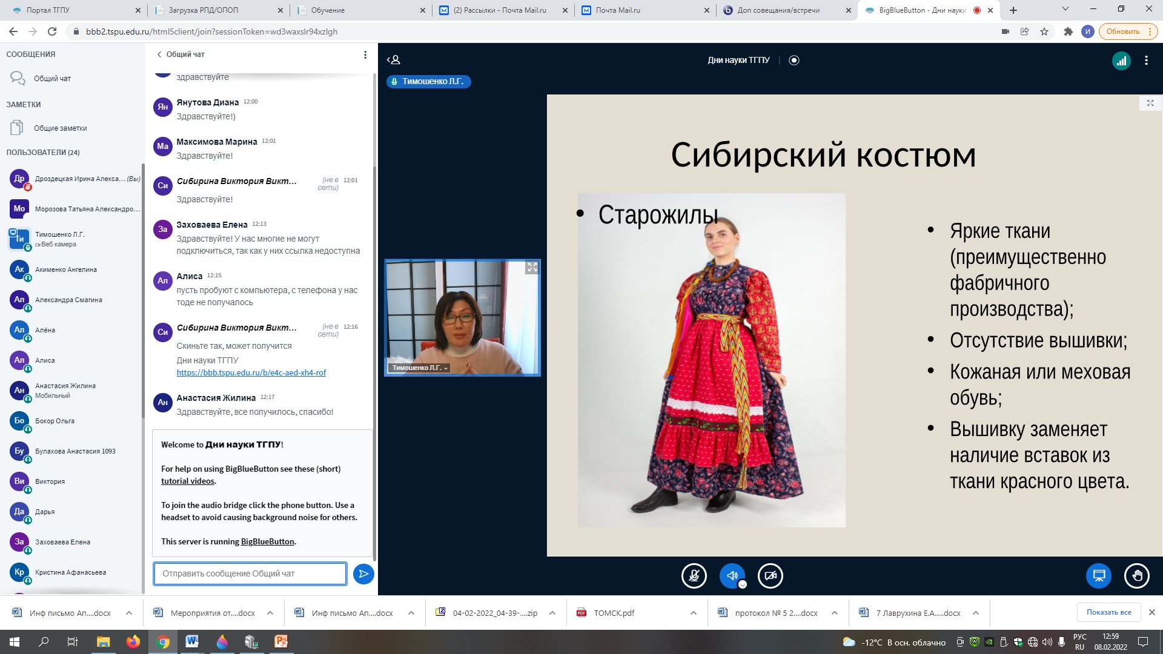
Task: Click avatar of Анастасия Жилина user
Action: 19,391
